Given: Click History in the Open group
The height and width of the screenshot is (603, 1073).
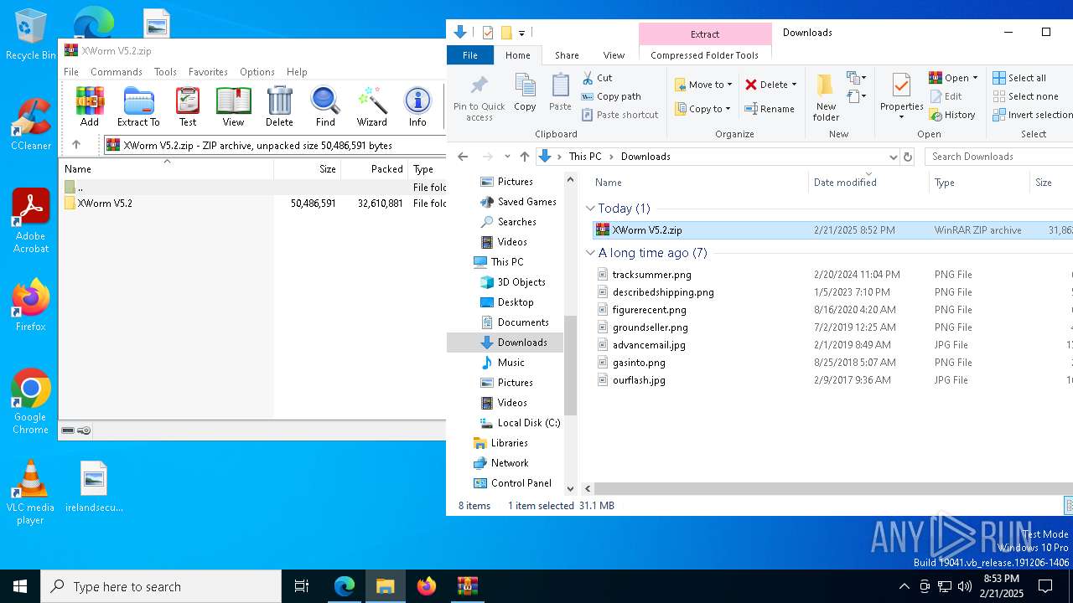Looking at the screenshot, I should pos(952,115).
